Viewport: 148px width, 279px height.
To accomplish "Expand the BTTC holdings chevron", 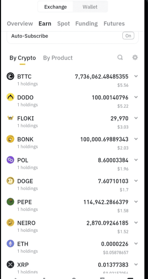I will [x=136, y=76].
